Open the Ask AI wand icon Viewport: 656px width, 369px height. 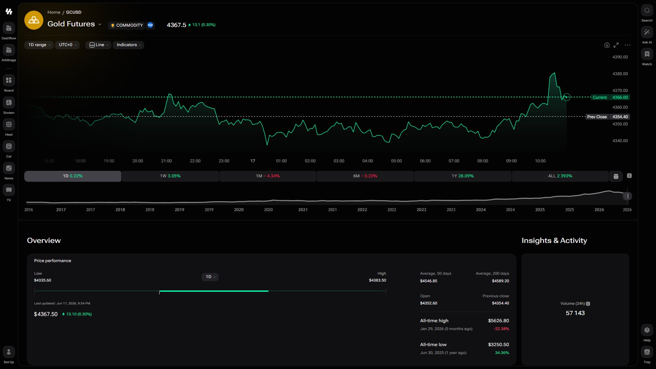tap(647, 32)
